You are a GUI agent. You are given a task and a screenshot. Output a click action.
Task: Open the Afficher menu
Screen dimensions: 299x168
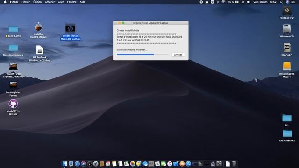coord(50,2)
